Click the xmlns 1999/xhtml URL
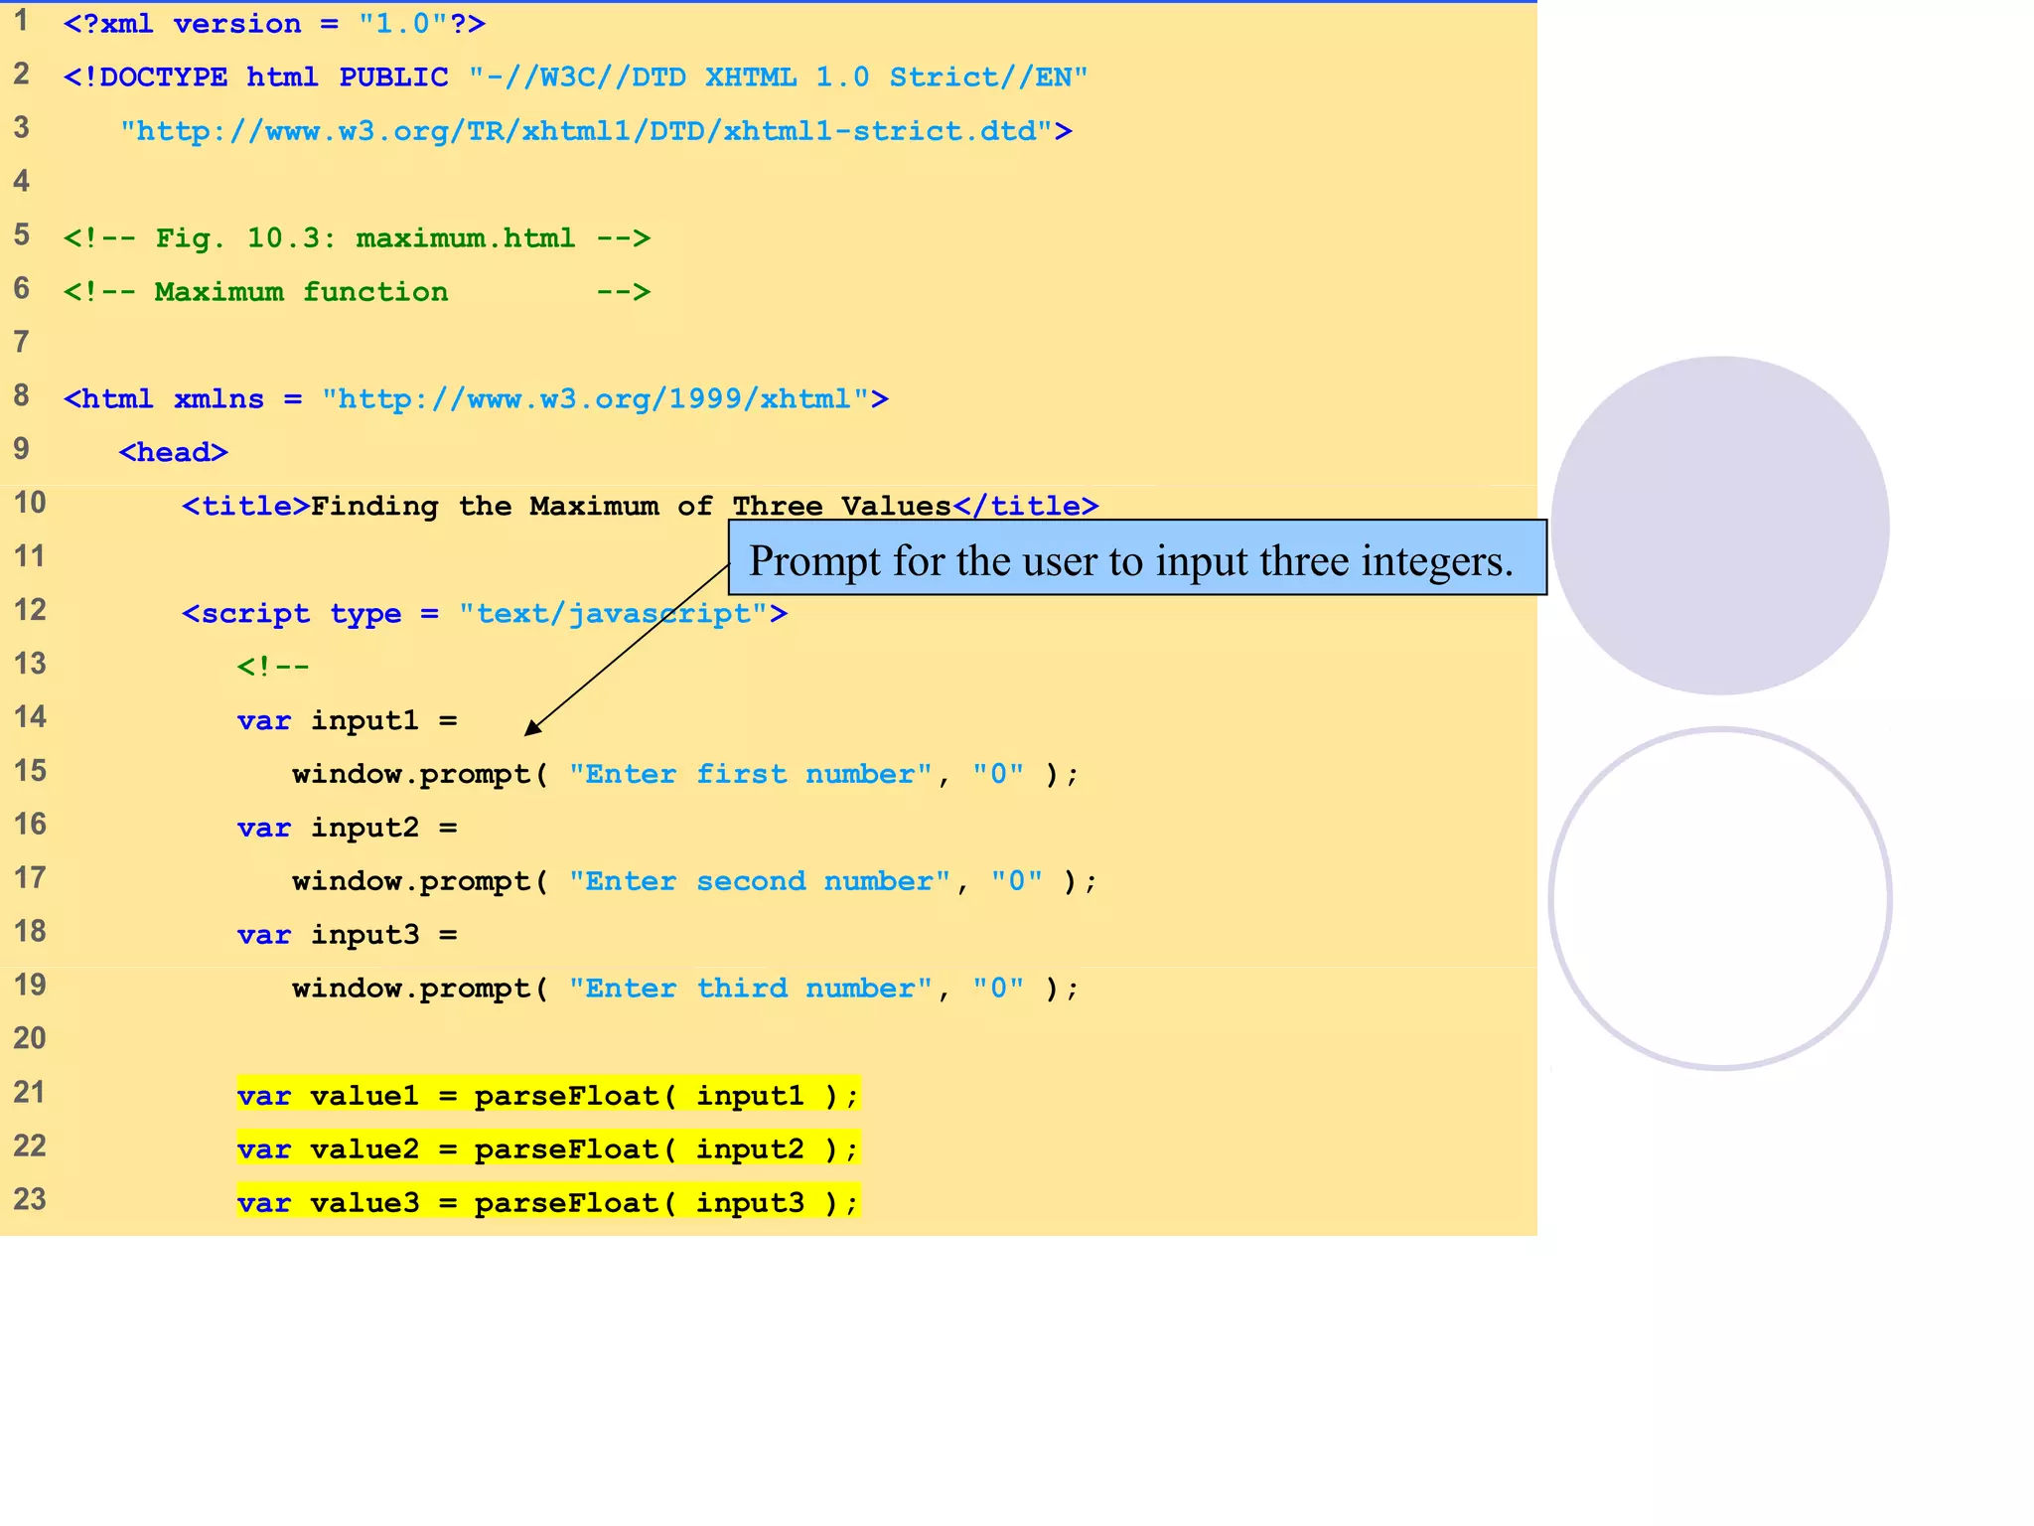The width and height of the screenshot is (2034, 1526). coord(594,399)
